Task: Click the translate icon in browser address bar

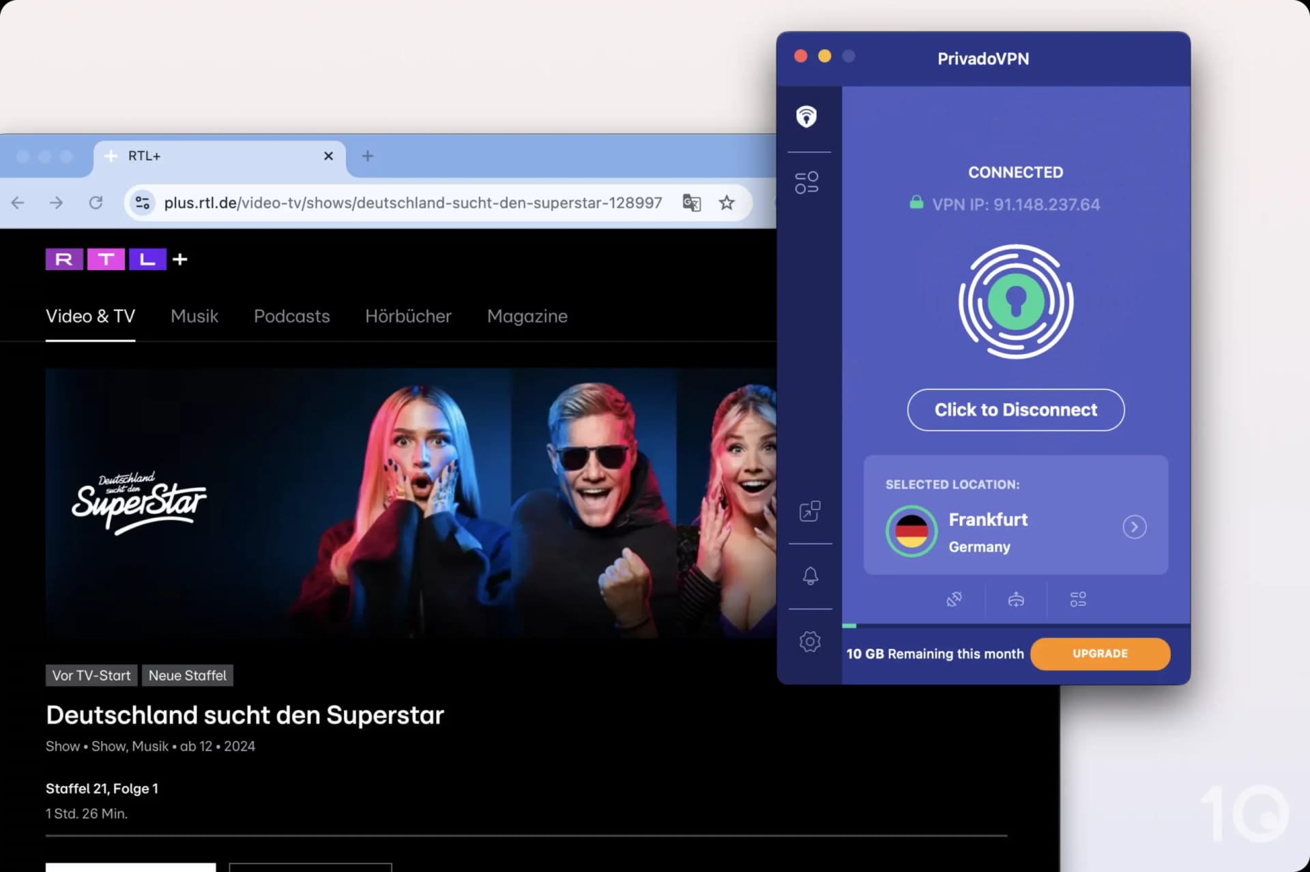Action: (690, 203)
